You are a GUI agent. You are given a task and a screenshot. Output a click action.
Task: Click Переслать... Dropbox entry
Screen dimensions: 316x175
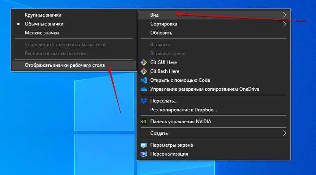[x=213, y=101]
